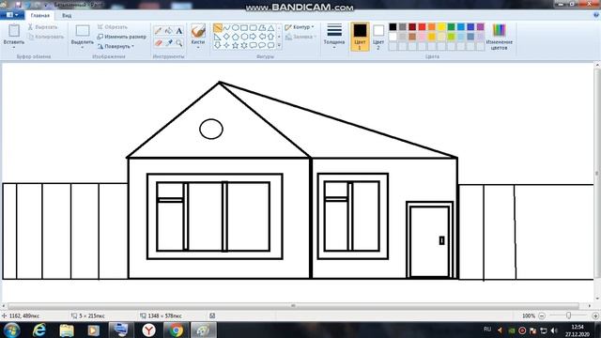
Task: Choose the Rounded rectangular callout shape
Action: [x=253, y=45]
